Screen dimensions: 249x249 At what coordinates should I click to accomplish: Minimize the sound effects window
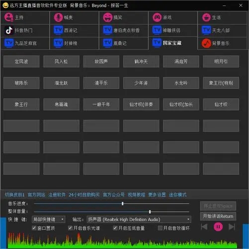(224, 5)
